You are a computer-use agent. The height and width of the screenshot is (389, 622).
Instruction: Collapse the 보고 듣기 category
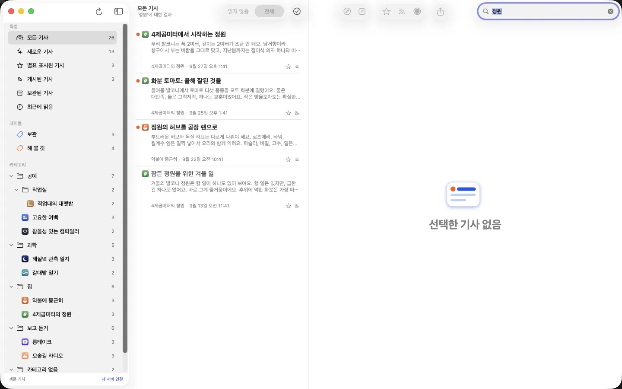pos(11,328)
